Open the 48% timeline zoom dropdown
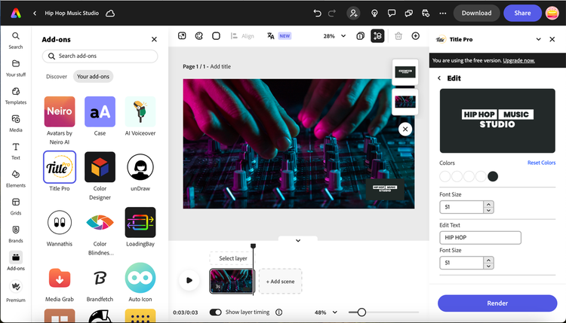Viewport: 566px width, 323px height. (325, 312)
